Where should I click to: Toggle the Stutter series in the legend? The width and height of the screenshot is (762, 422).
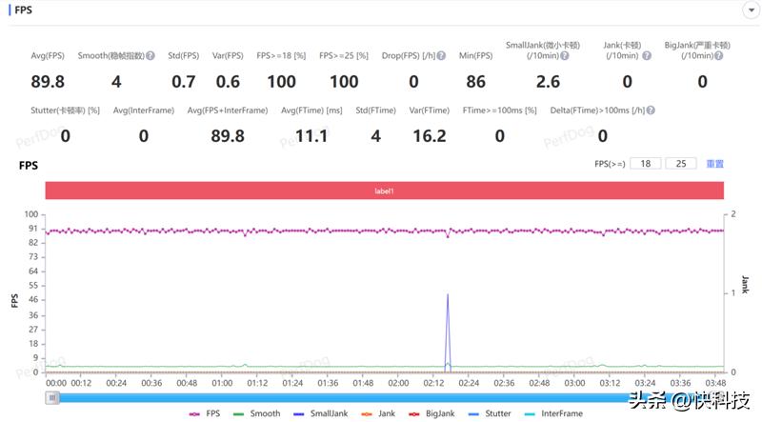point(490,413)
